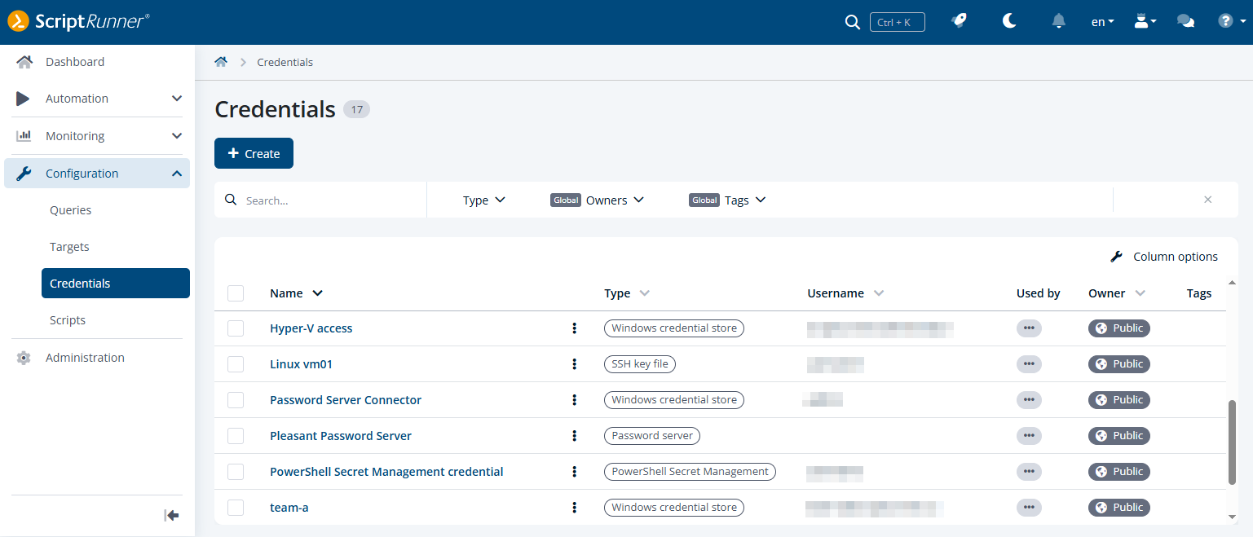
Task: Open the global search magnifier icon
Action: (x=853, y=22)
